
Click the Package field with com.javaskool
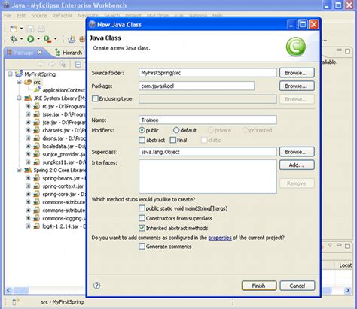197,86
